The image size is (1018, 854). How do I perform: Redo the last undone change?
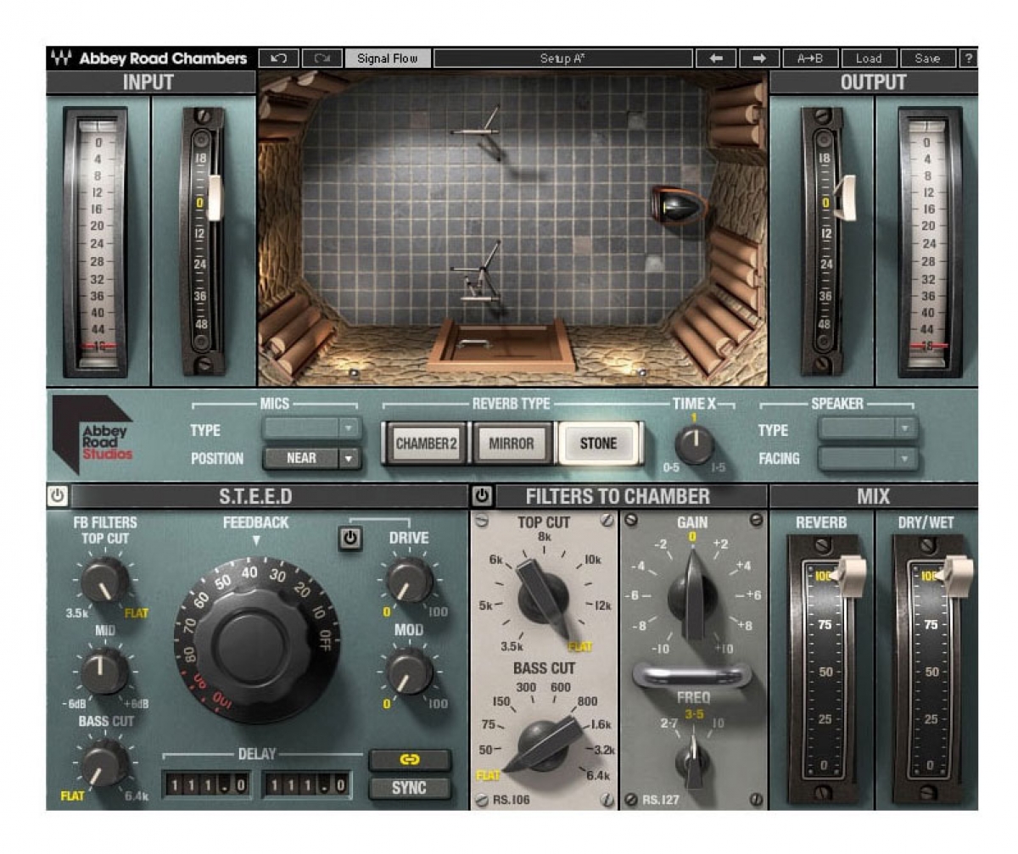pos(322,59)
